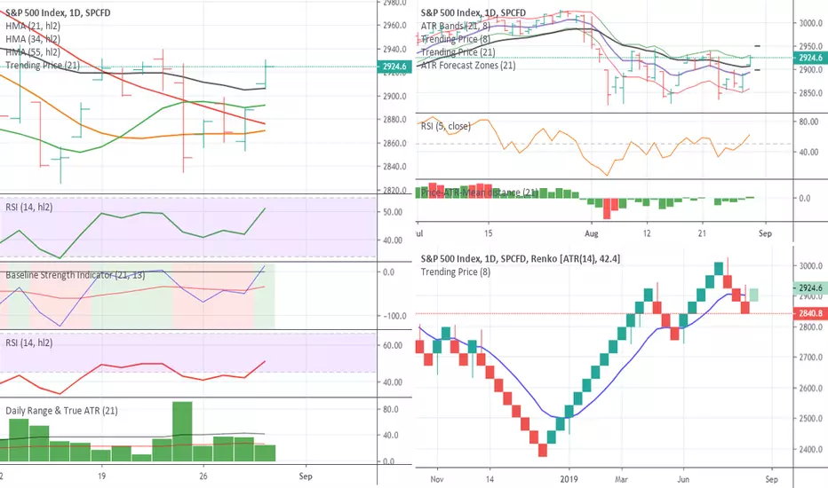Viewport: 828px width, 488px height.
Task: Click the 2600.0 level on Renko price axis
Action: pos(810,389)
